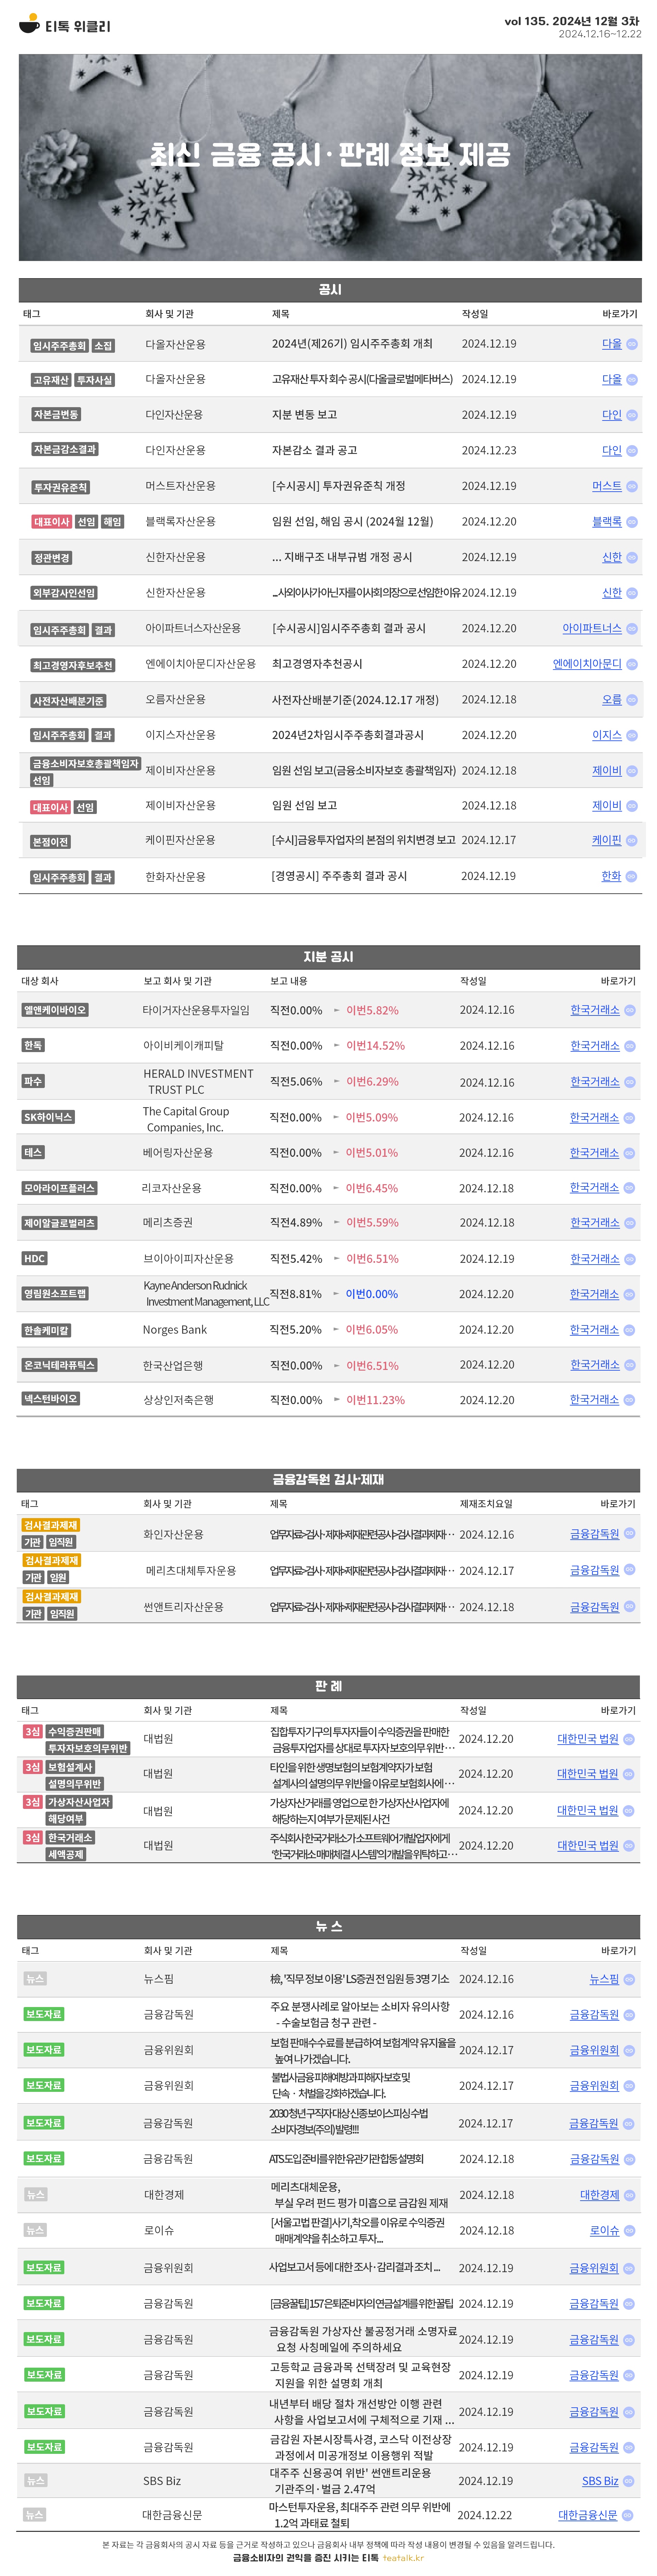Open the 오름 shortcut link
657x2576 pixels.
tap(611, 700)
